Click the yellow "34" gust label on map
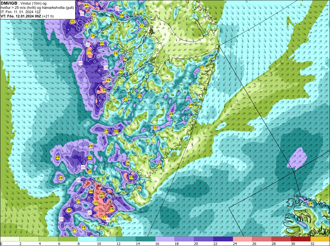330x246 pixels. coord(69,210)
